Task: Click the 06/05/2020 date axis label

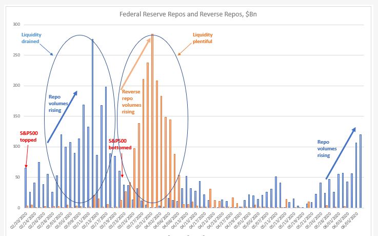Action: point(355,221)
